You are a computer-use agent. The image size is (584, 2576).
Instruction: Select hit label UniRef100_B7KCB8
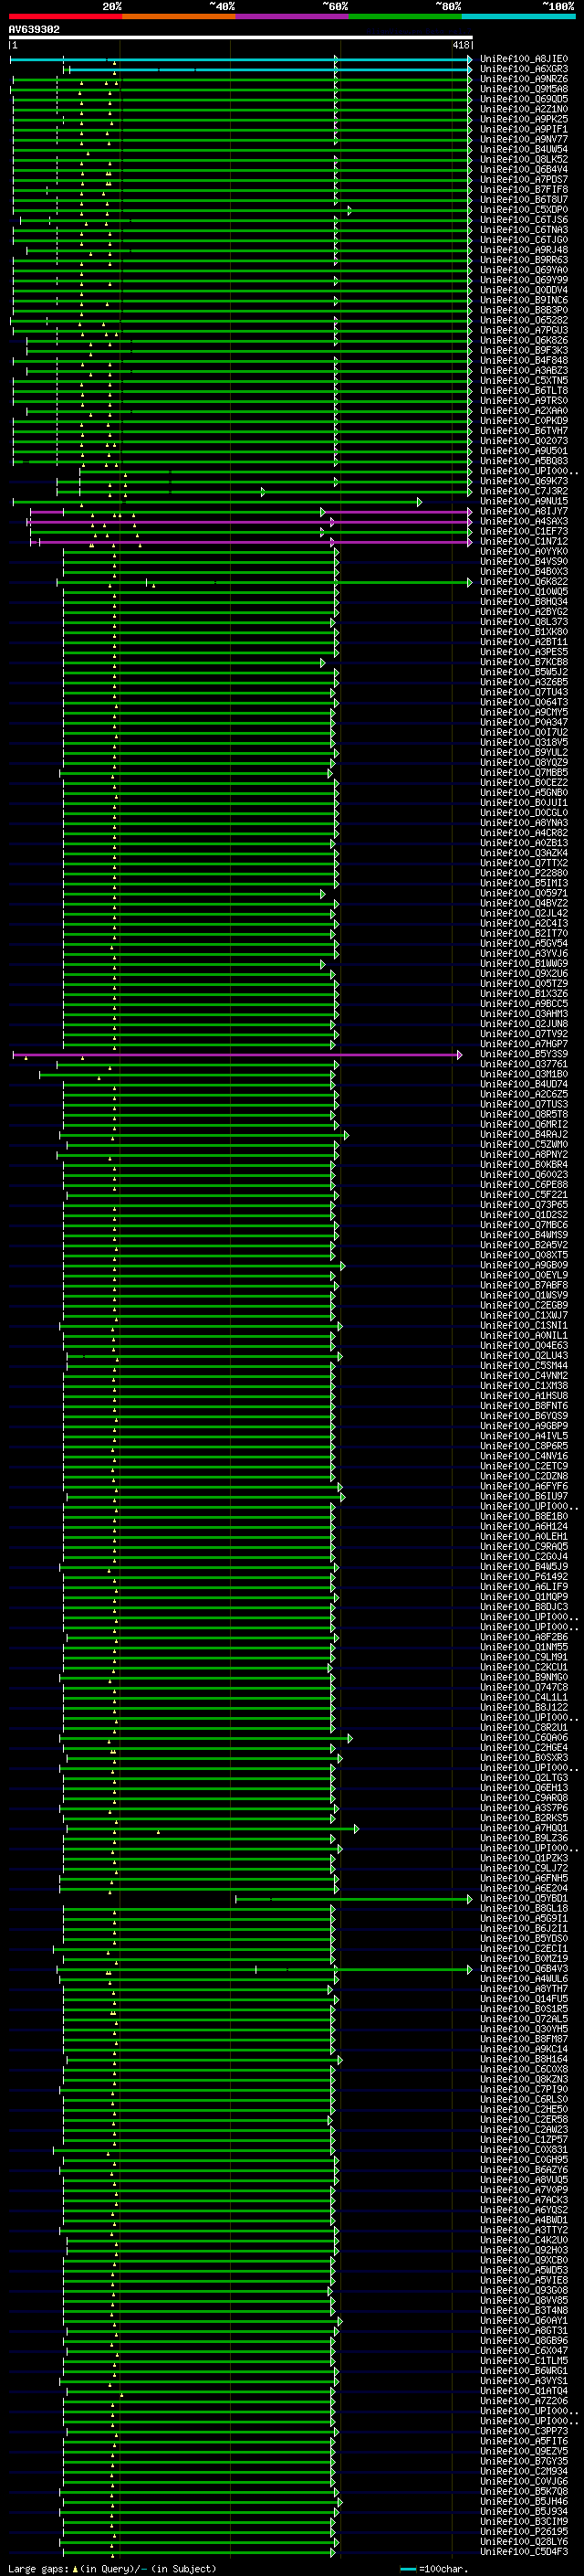coord(524,662)
